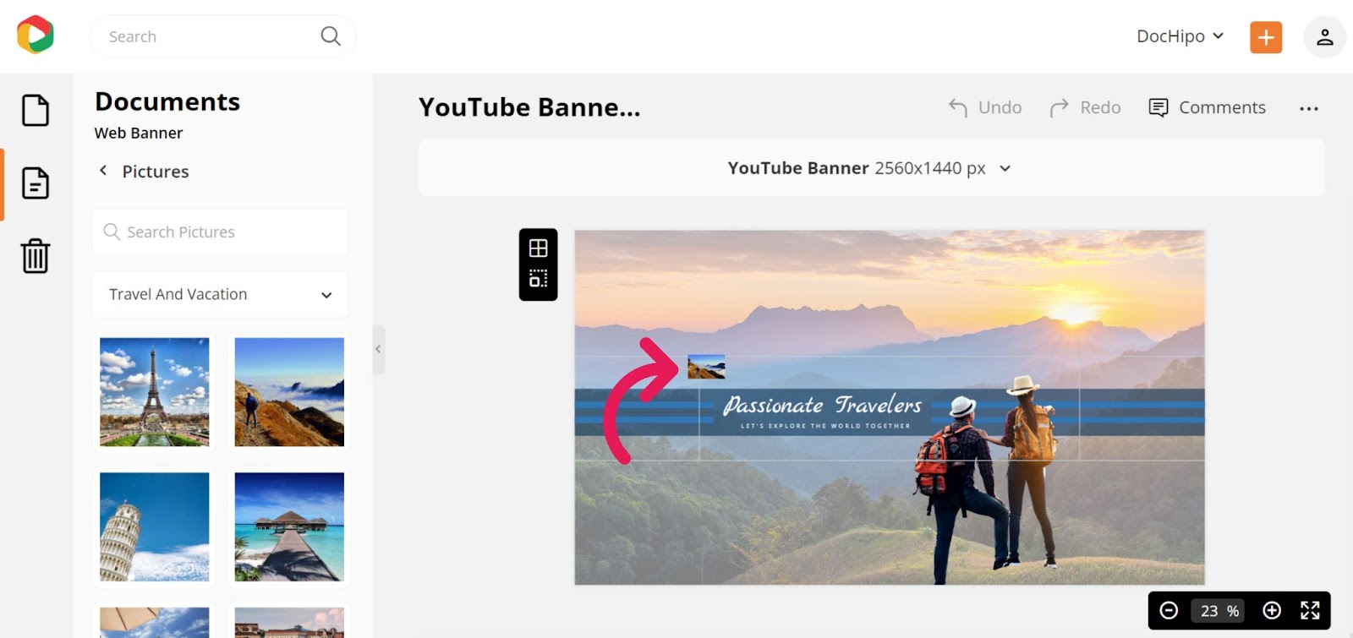Toggle the grid layout icon on canvas toolbar
The height and width of the screenshot is (638, 1353).
(x=539, y=248)
